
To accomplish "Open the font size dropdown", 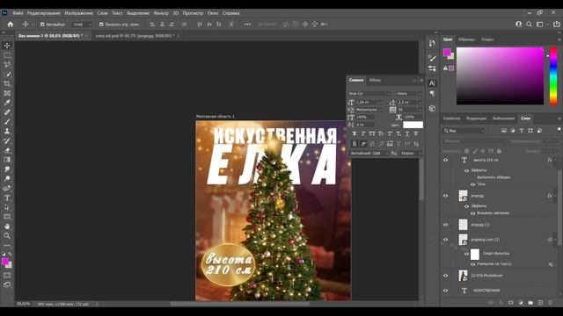I will click(x=379, y=103).
